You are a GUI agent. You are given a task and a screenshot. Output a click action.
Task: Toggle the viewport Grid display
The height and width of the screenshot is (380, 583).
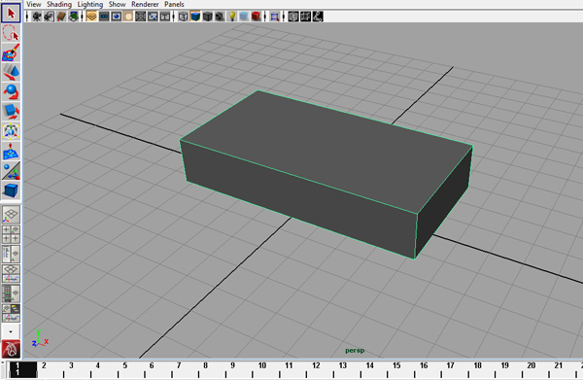point(91,17)
